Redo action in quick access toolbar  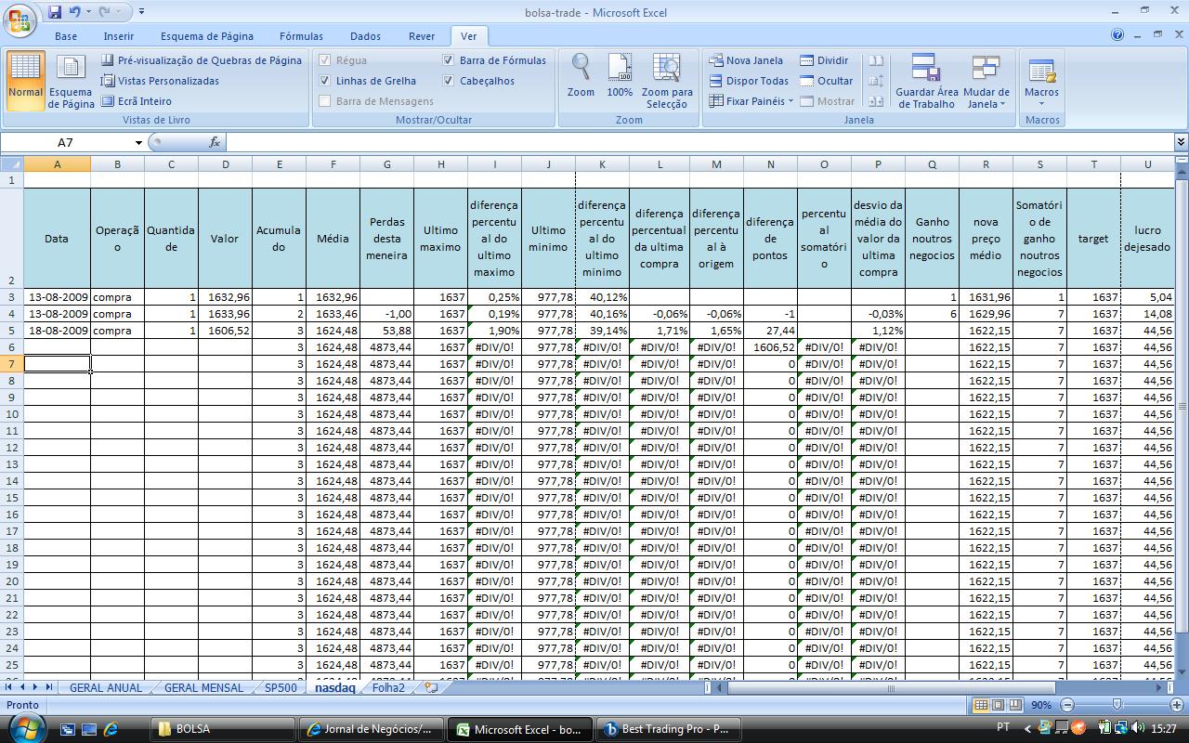pos(104,12)
